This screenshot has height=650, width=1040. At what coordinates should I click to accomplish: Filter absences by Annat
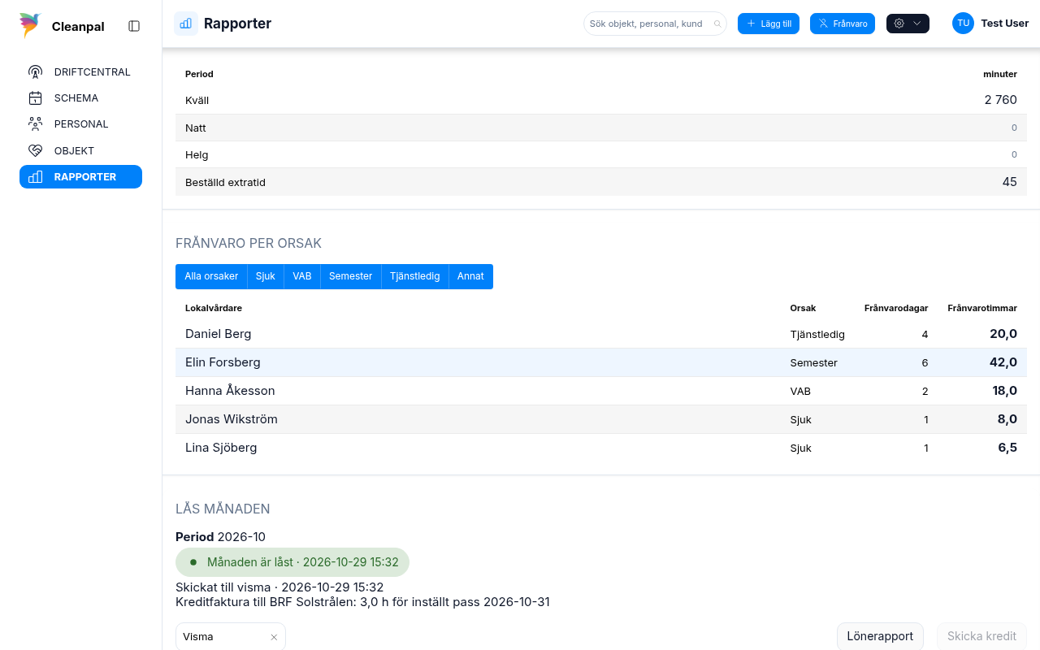(470, 276)
